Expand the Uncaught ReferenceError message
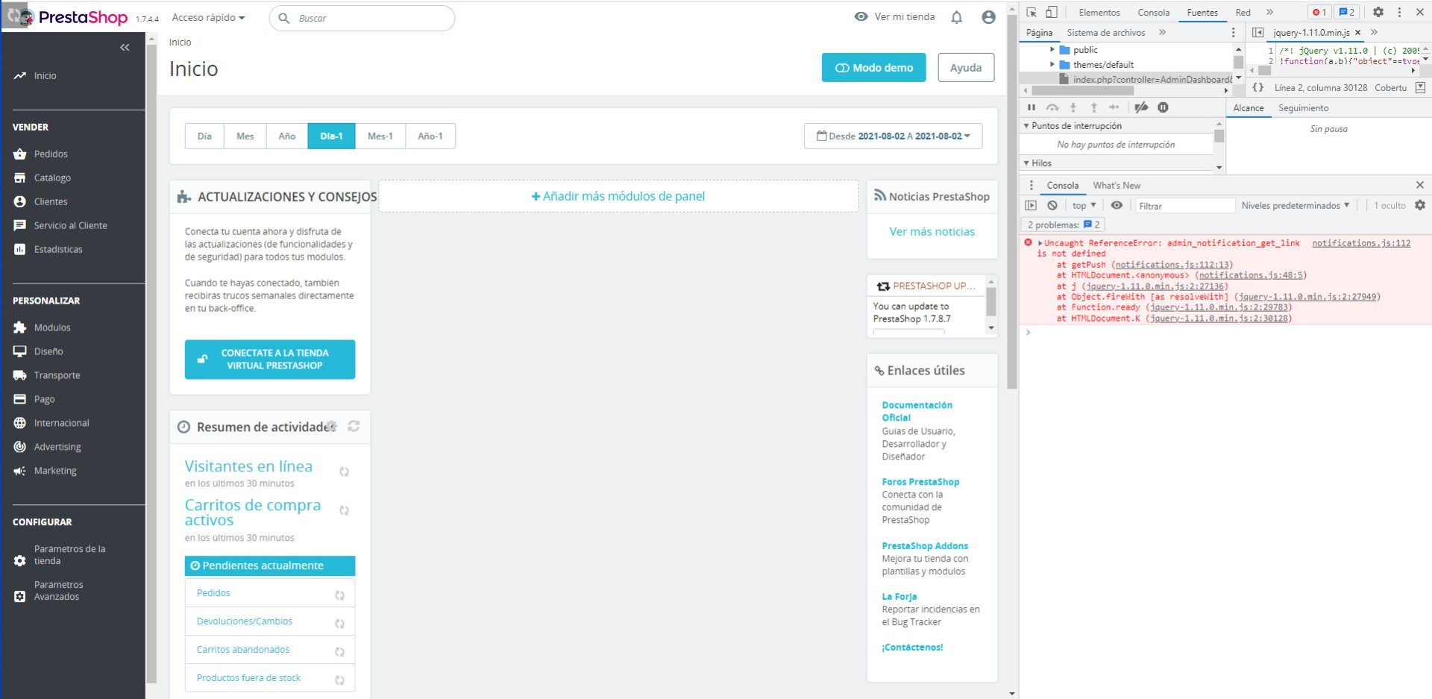The image size is (1432, 699). point(1040,243)
